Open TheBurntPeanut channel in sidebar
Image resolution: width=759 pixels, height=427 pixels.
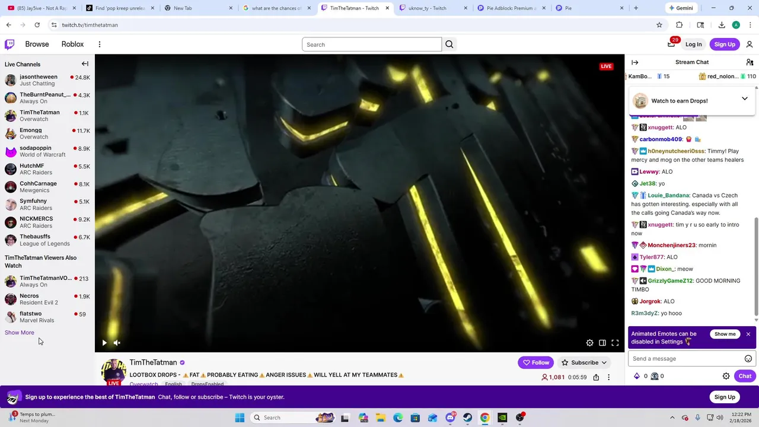[x=47, y=98]
